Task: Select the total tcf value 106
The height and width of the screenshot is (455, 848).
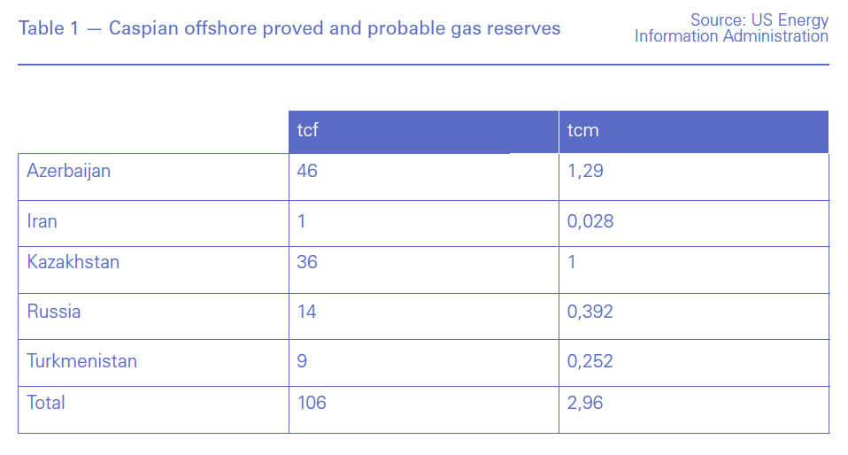Action: [x=312, y=403]
